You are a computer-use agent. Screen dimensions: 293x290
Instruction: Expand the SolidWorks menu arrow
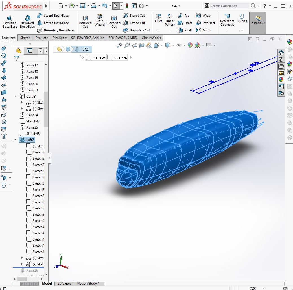click(46, 6)
